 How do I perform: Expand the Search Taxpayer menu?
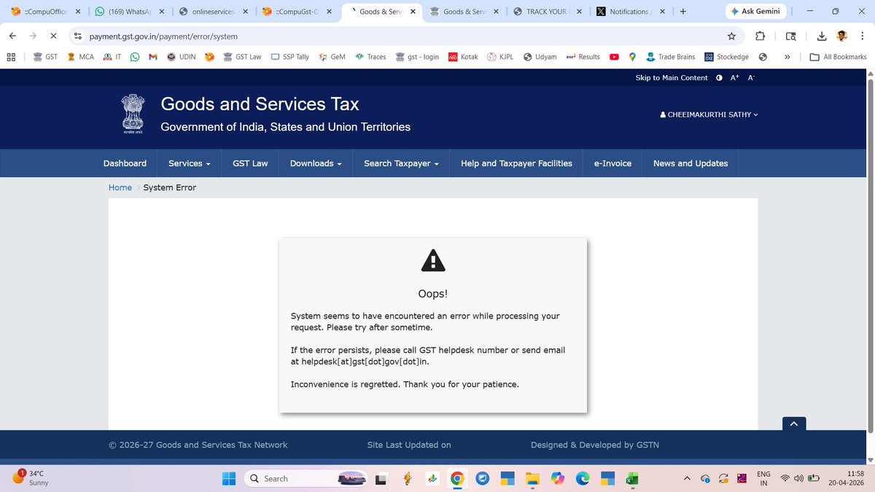[401, 163]
